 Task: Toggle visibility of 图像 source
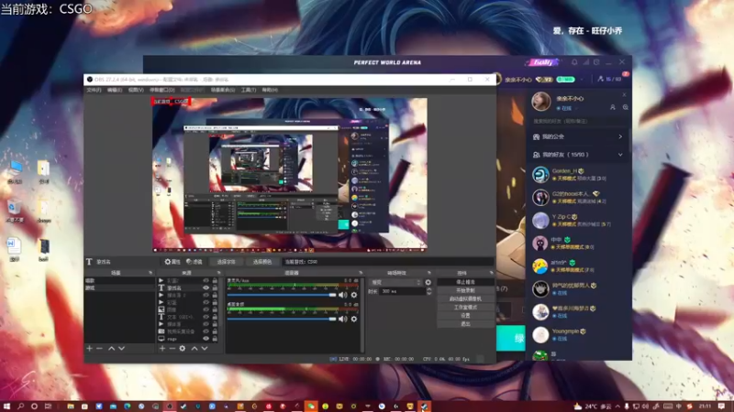click(x=206, y=309)
